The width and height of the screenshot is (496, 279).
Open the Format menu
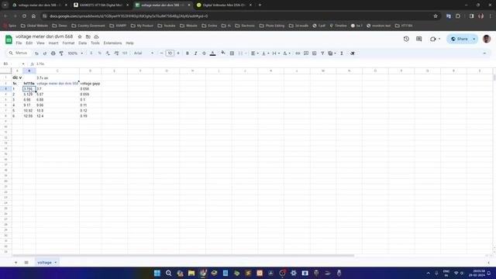point(68,43)
